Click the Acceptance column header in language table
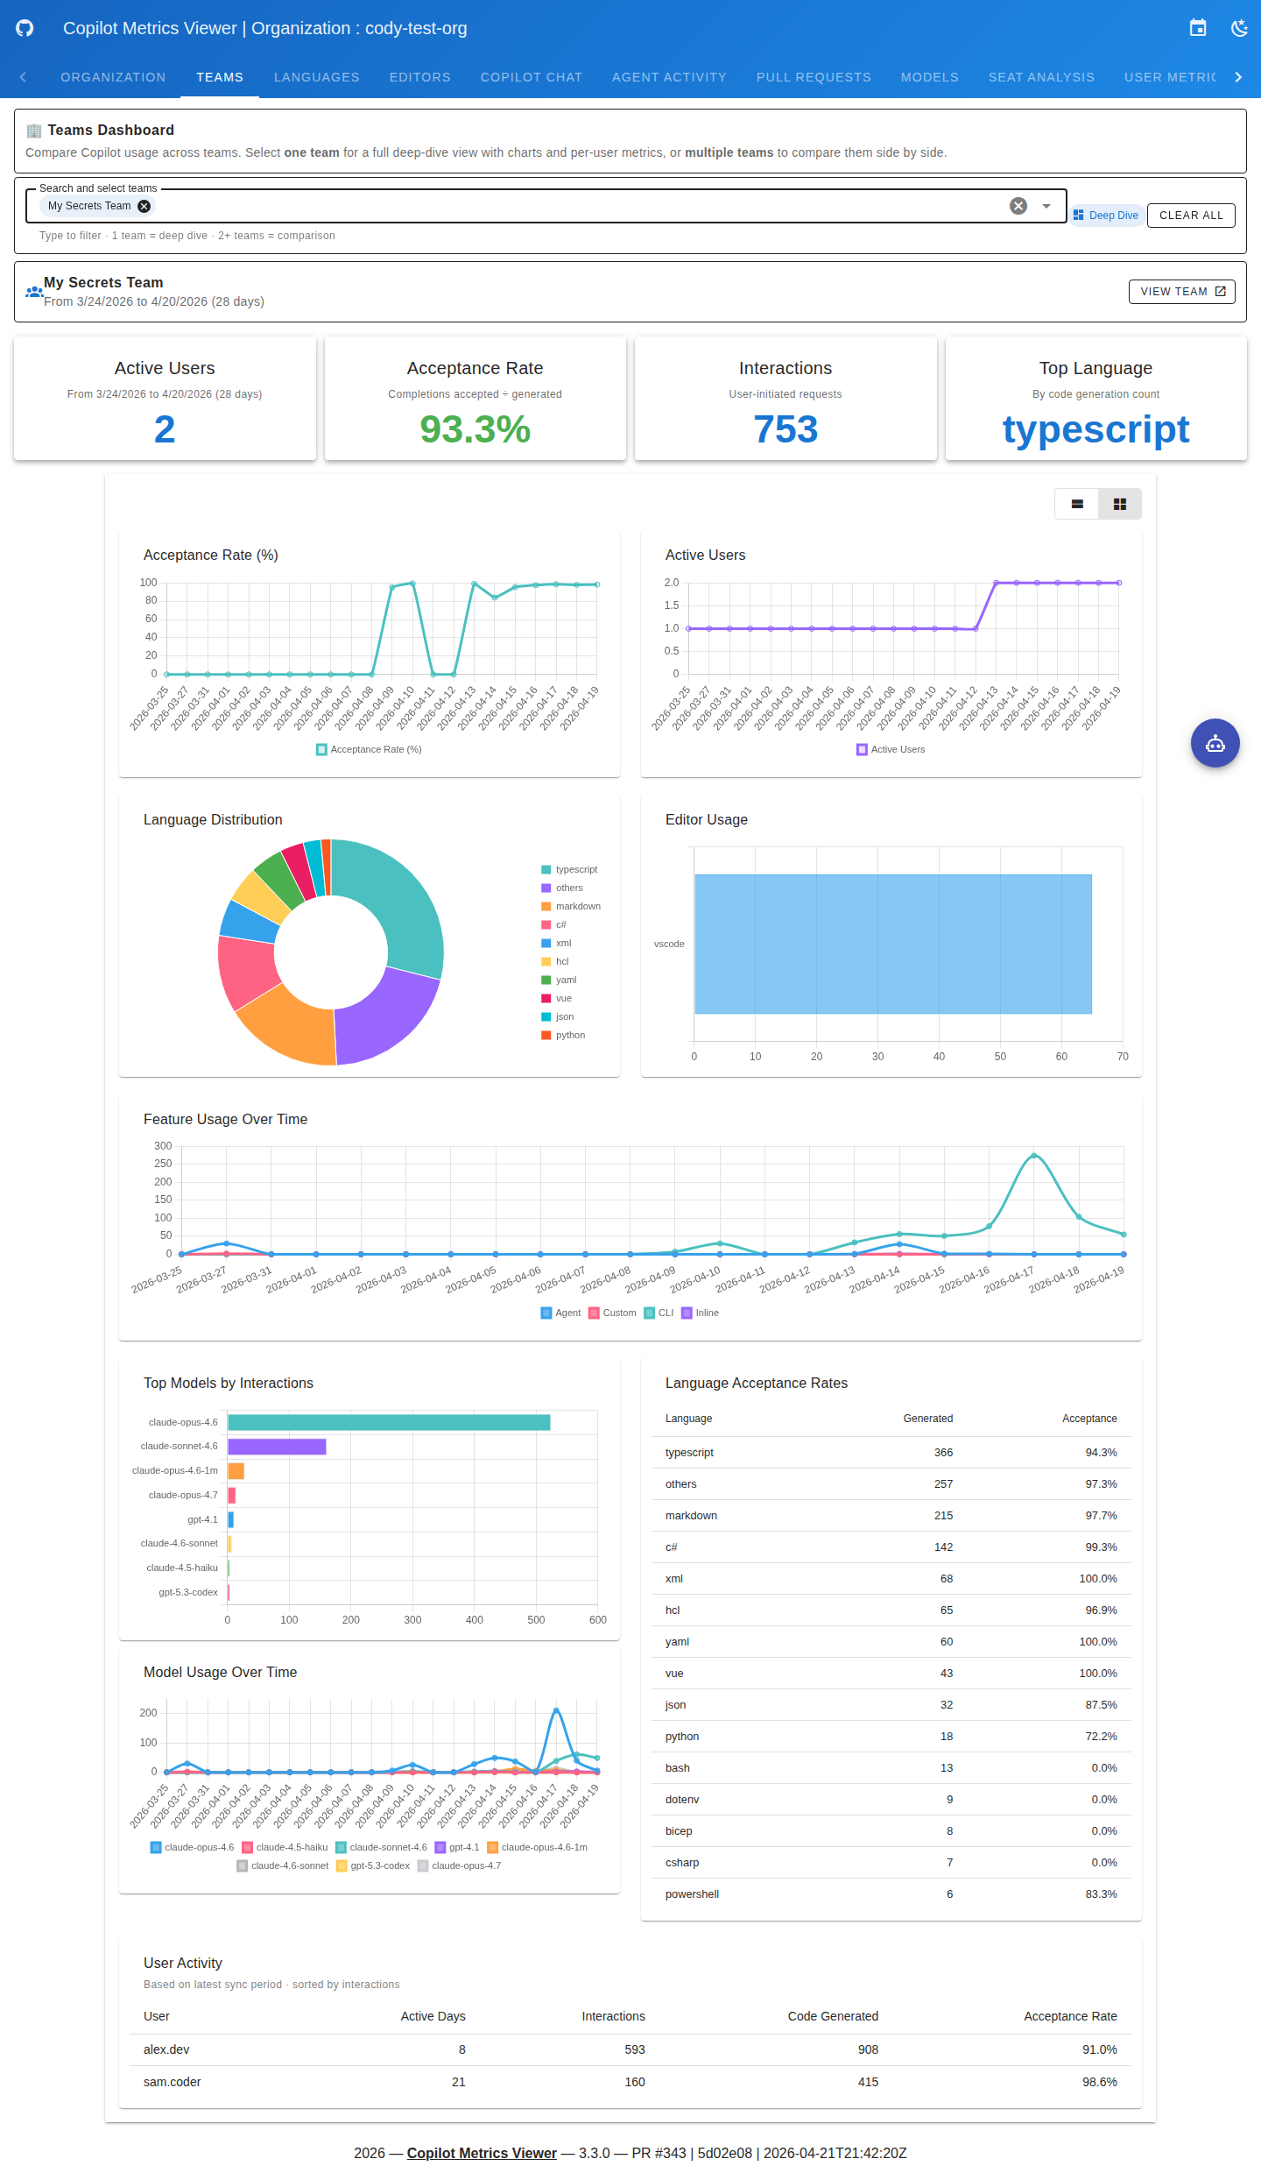Viewport: 1261px width, 2173px height. coord(1089,1419)
